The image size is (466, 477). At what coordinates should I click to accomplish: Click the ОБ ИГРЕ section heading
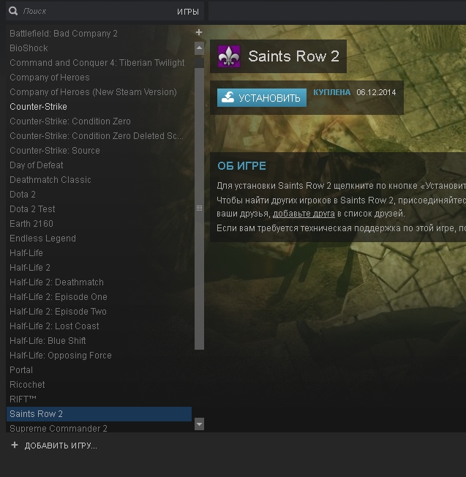pos(241,166)
